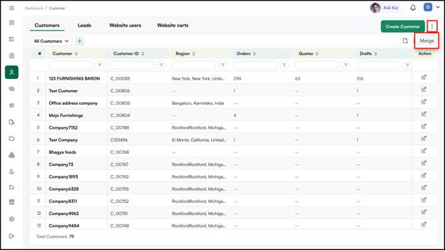Expand the All Customers dropdown

point(52,41)
